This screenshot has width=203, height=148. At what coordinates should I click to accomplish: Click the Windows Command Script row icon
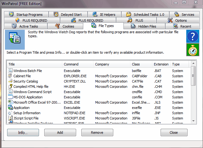coord(10,92)
